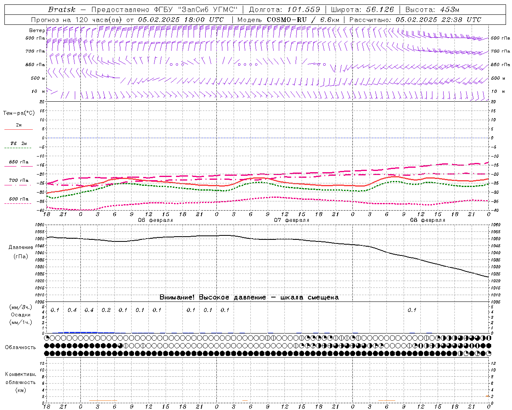The width and height of the screenshot is (512, 410).
Task: Click the (км) unit under convective cloudiness
Action: tap(20, 390)
